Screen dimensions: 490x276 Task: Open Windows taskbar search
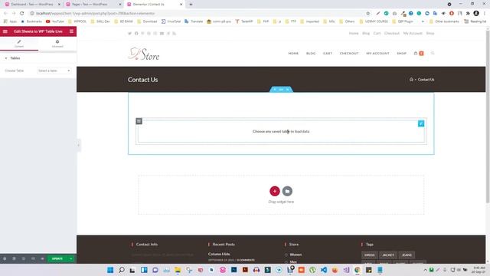(x=122, y=270)
